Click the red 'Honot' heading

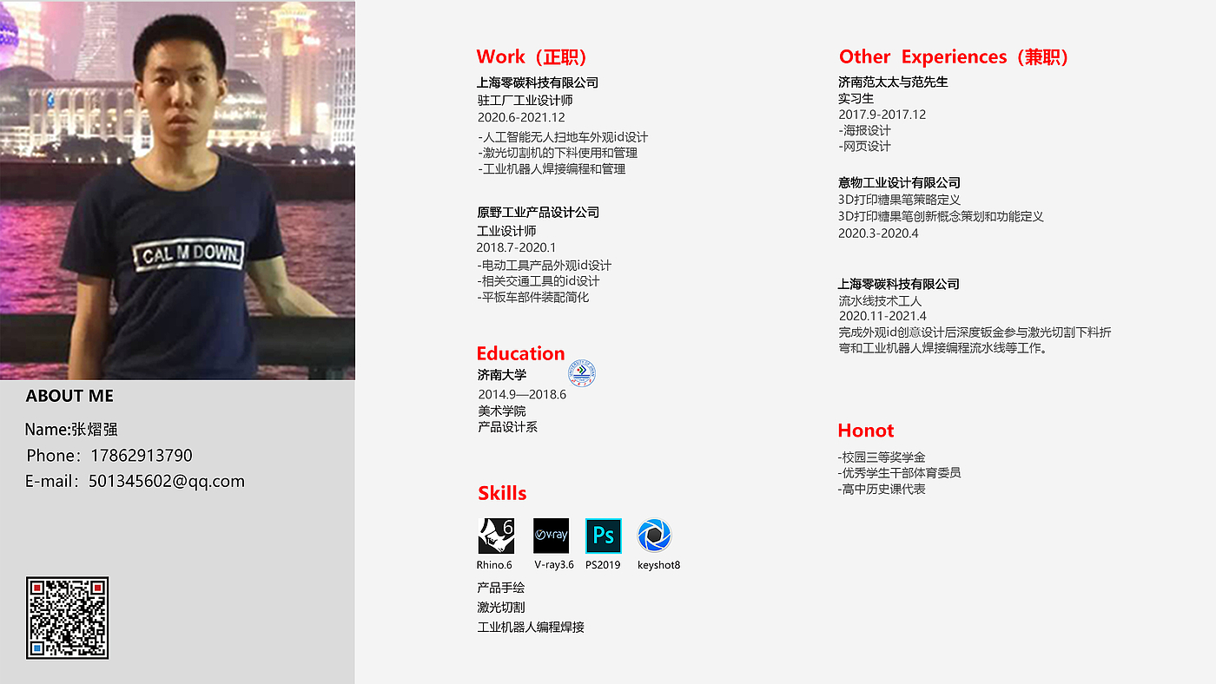[x=866, y=431]
